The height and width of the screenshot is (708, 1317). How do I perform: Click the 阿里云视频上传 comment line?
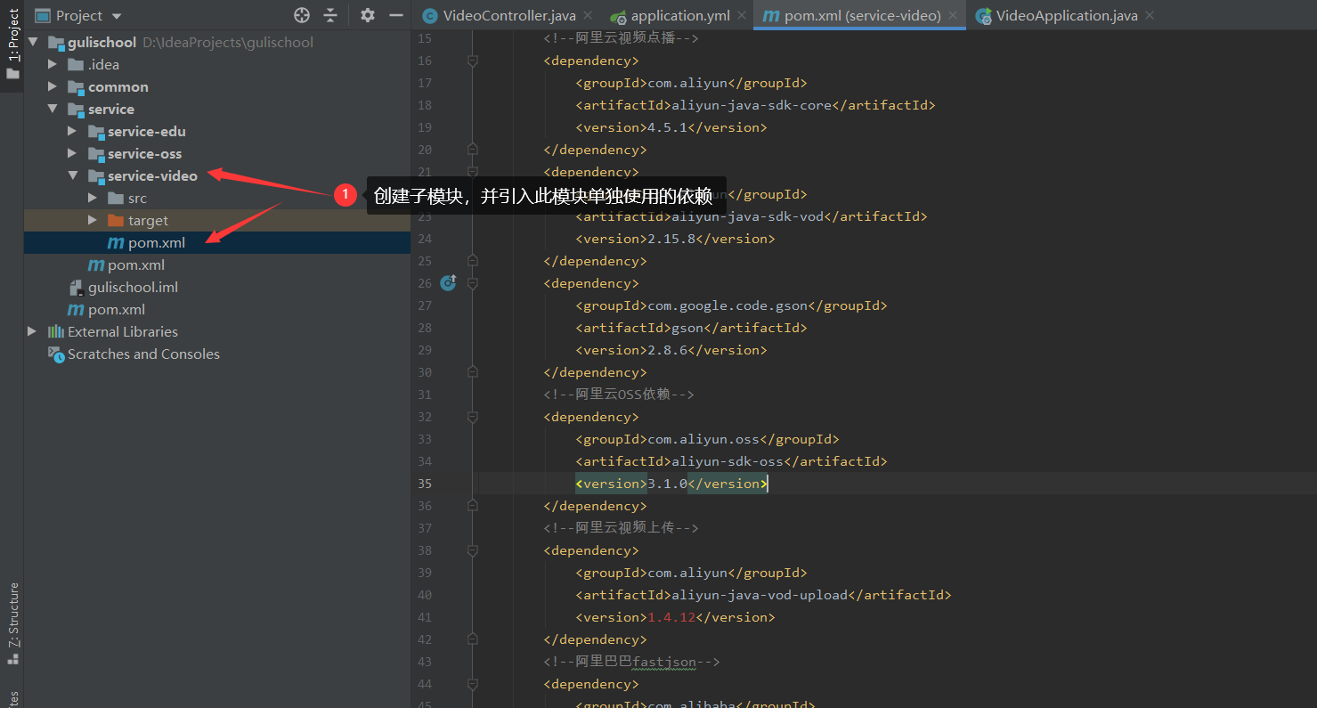[x=621, y=528]
